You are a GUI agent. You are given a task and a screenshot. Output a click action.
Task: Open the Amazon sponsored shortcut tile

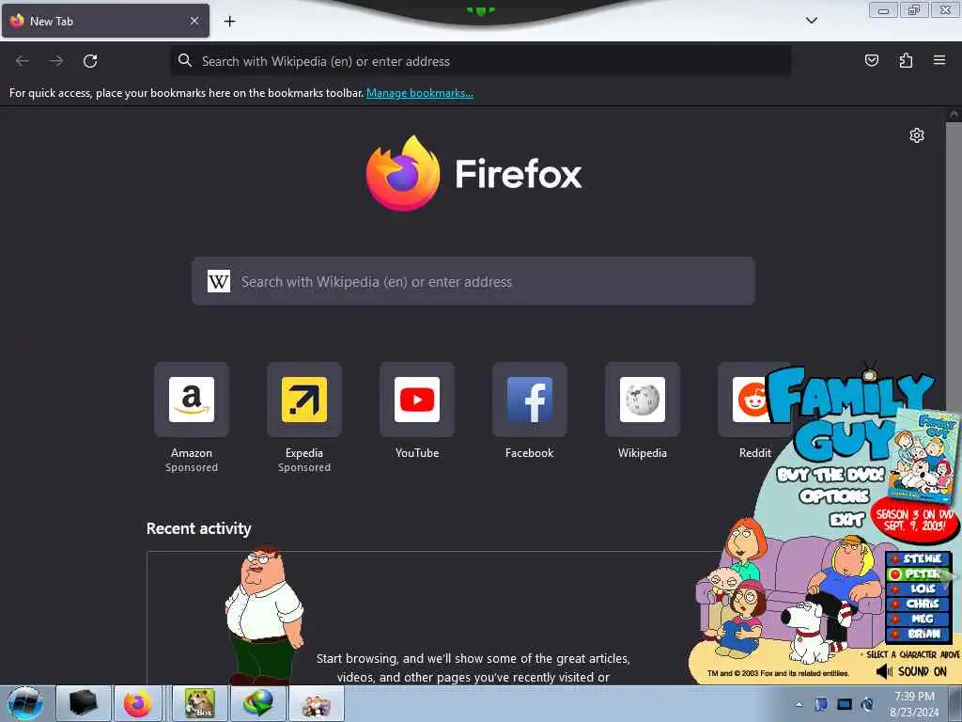click(192, 400)
